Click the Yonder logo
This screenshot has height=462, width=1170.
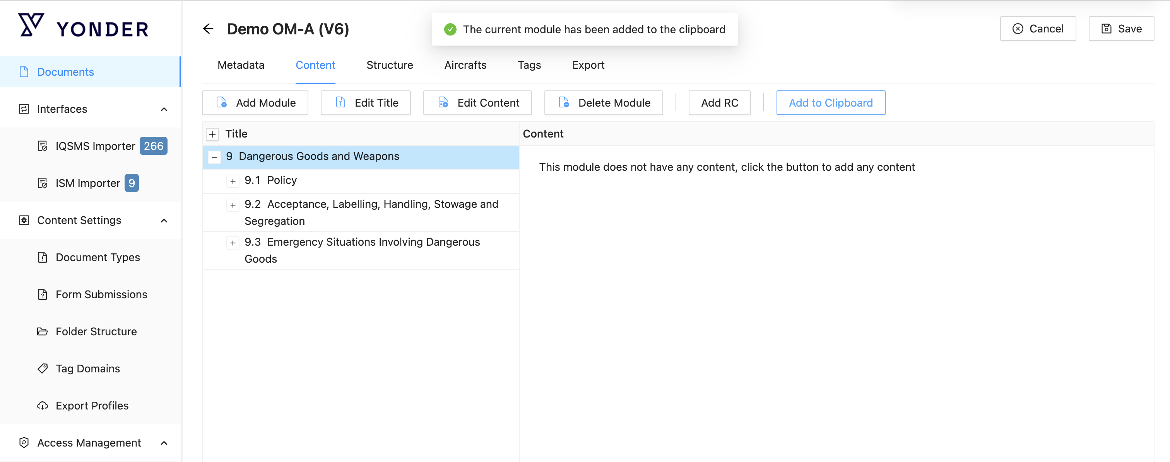[x=84, y=27]
